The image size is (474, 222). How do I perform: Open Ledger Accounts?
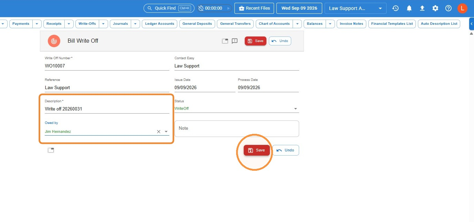click(160, 24)
